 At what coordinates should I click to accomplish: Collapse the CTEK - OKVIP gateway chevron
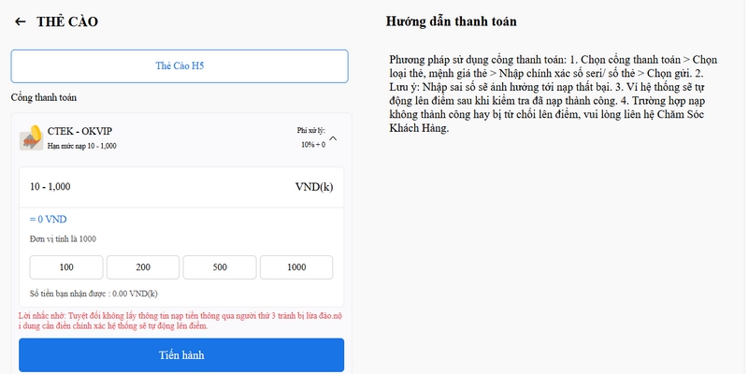pos(334,138)
